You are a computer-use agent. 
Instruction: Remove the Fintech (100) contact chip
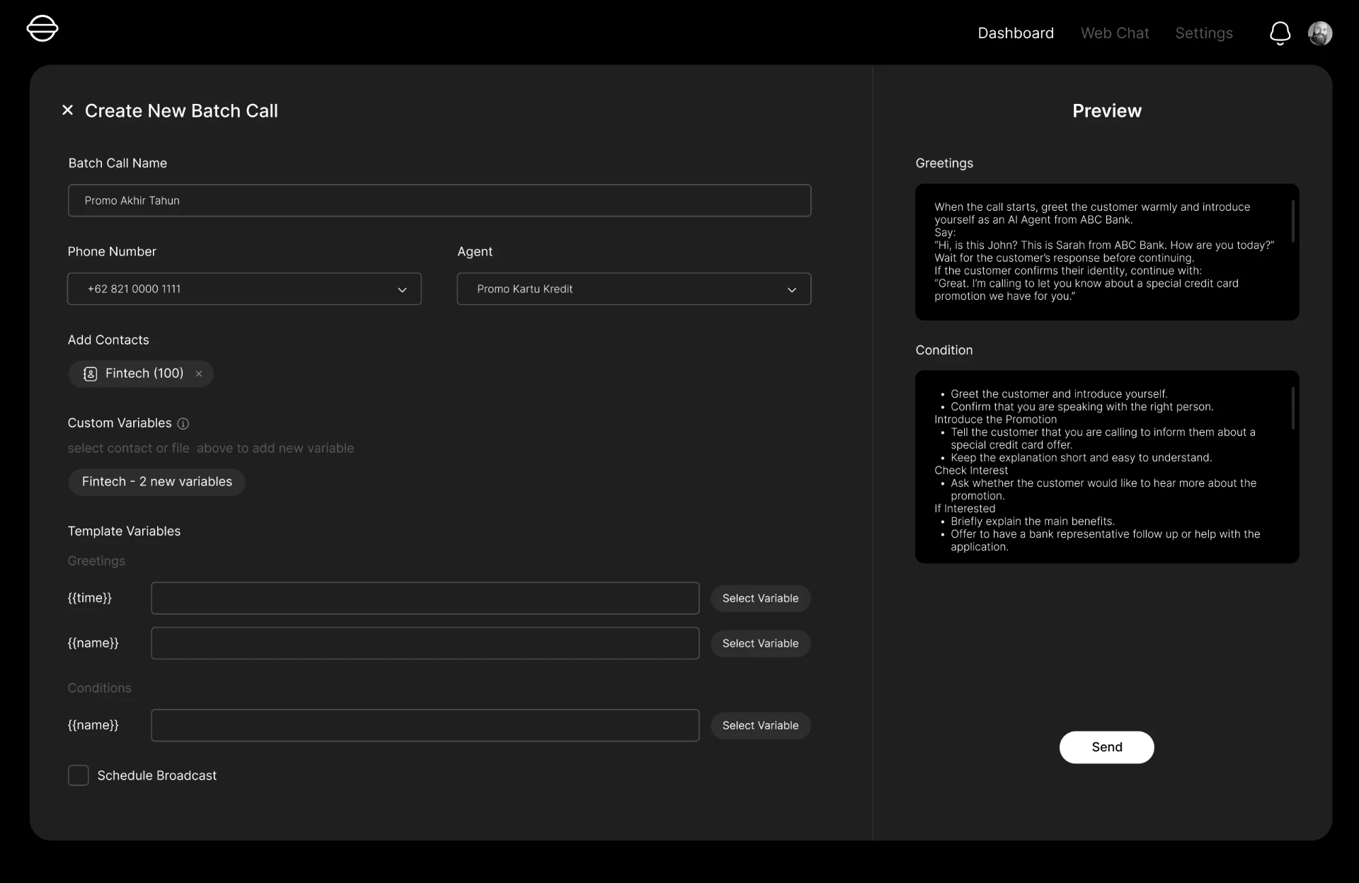click(x=199, y=374)
